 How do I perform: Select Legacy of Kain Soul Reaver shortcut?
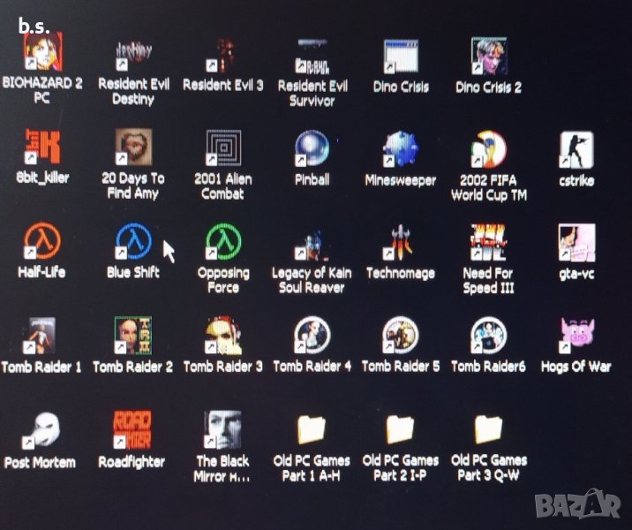pos(312,244)
